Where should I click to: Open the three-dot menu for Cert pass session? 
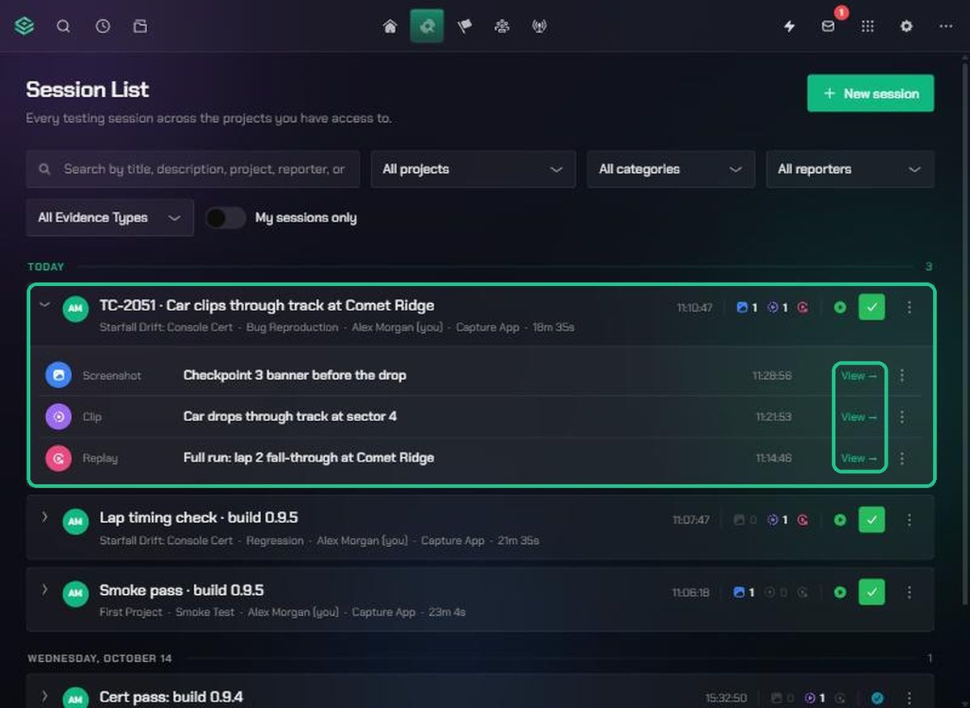tap(909, 697)
